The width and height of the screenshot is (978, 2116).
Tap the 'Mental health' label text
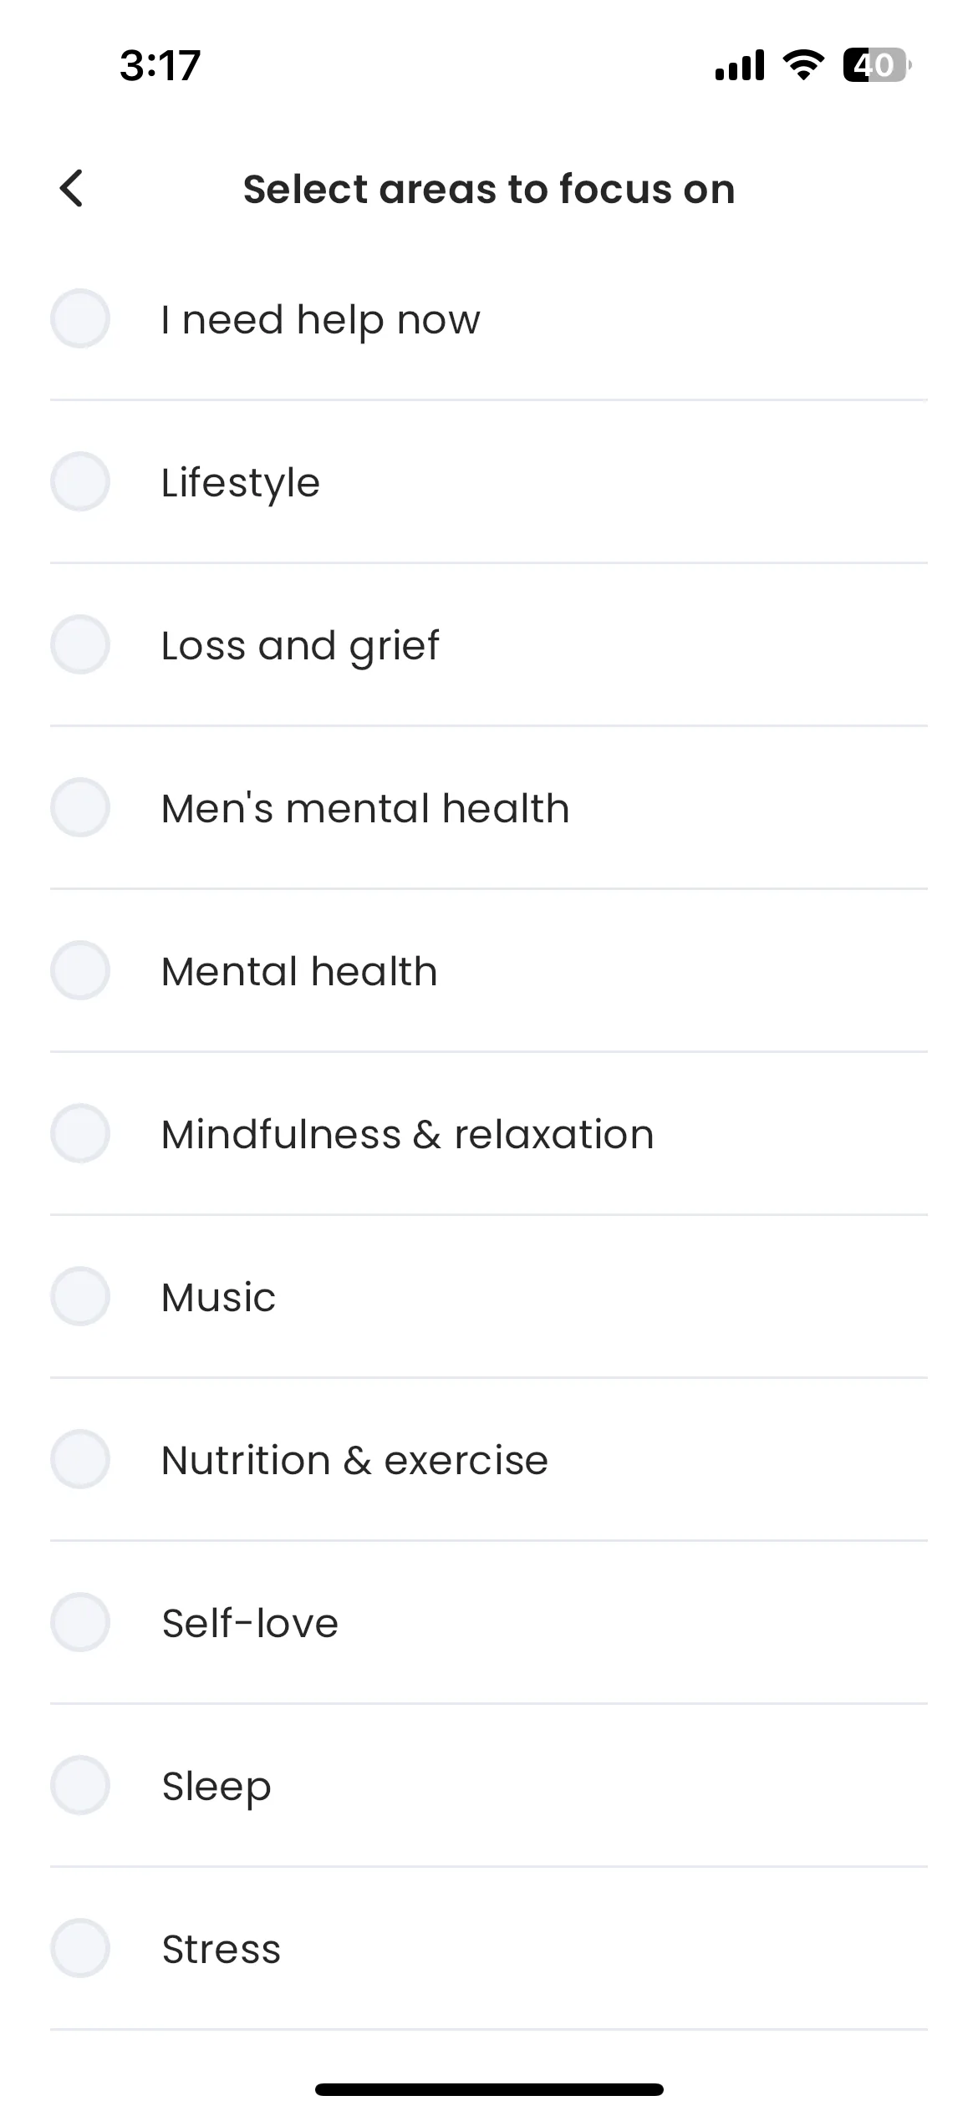click(299, 971)
